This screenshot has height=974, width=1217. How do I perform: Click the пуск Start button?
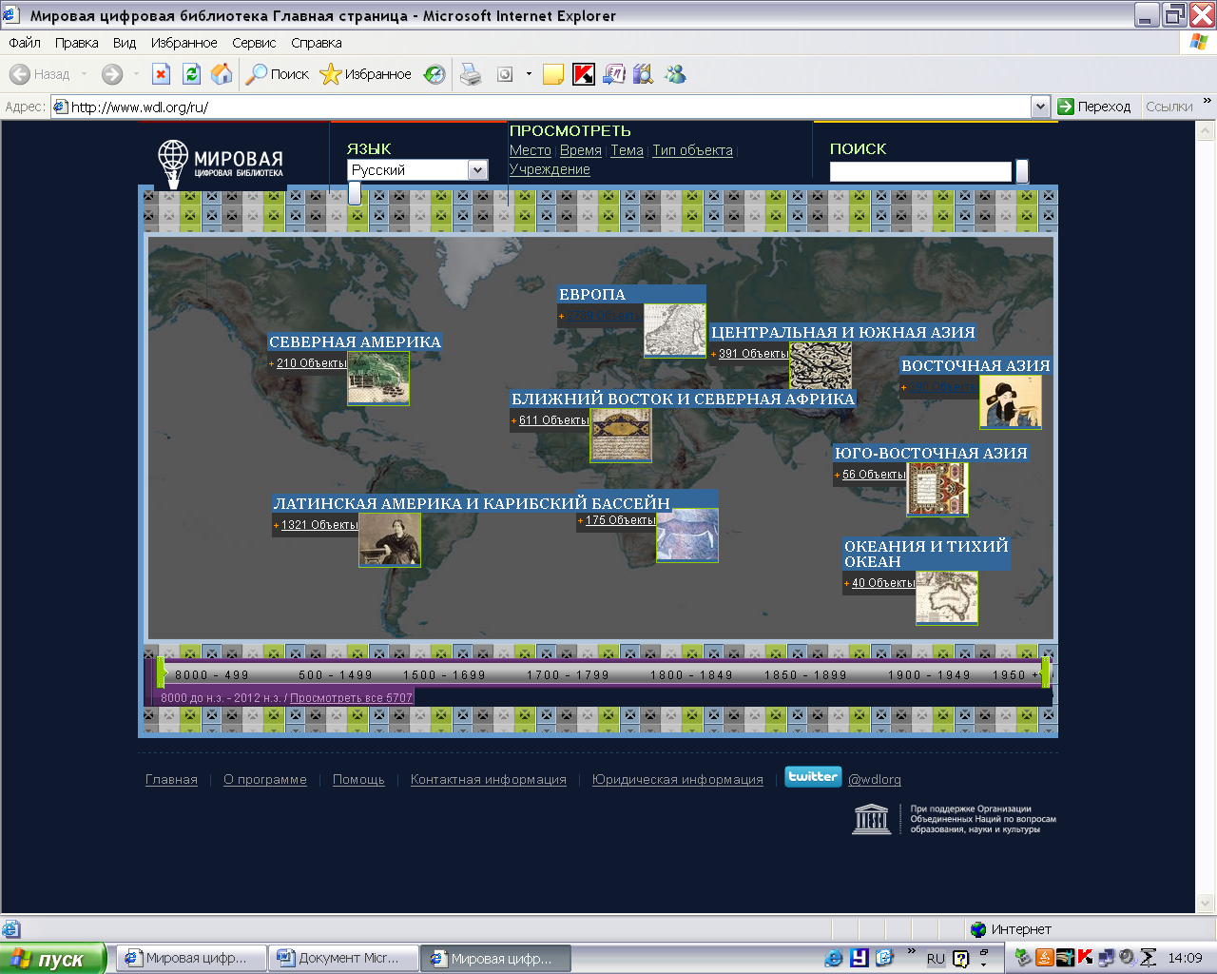point(52,959)
